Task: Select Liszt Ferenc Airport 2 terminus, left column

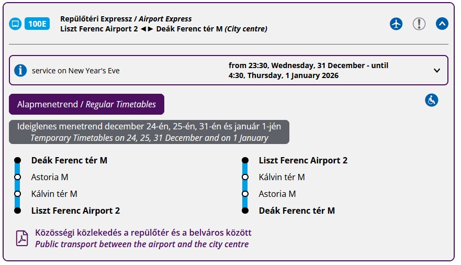Action: (x=75, y=211)
